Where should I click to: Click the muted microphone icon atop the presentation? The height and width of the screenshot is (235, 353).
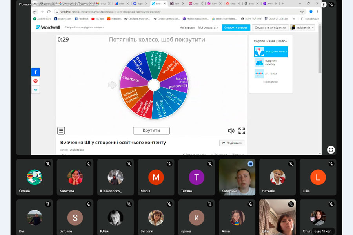coord(331,4)
